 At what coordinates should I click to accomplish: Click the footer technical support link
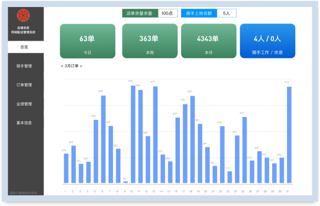[23, 193]
